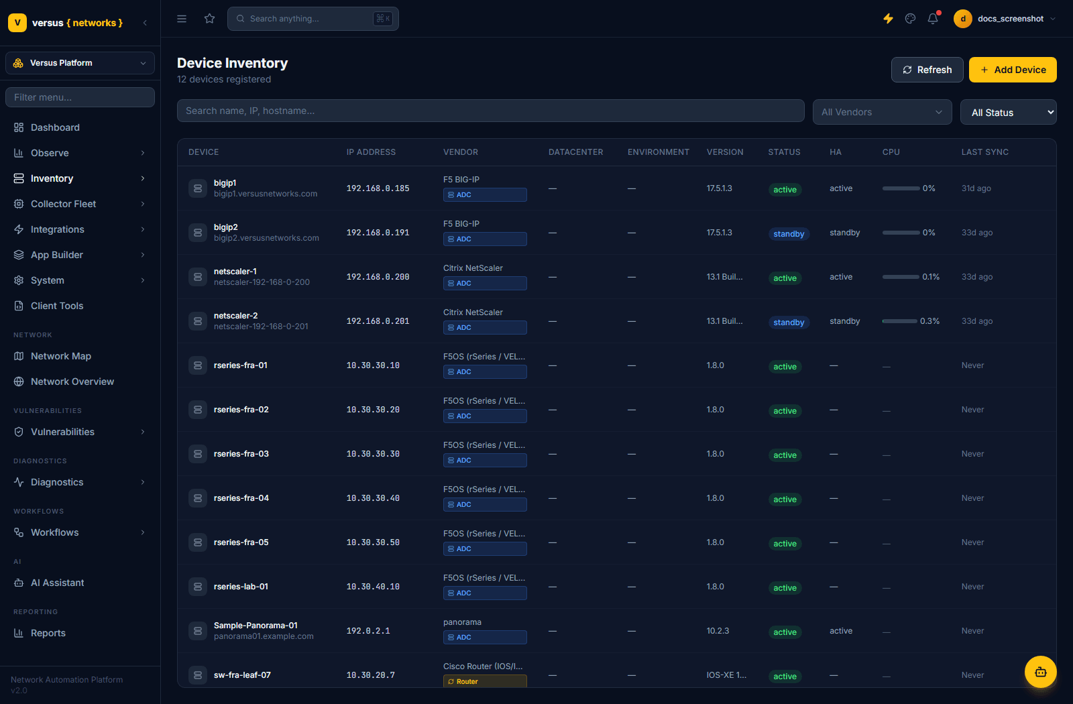Open AI Assistant from sidebar
Image resolution: width=1073 pixels, height=704 pixels.
[x=80, y=583]
